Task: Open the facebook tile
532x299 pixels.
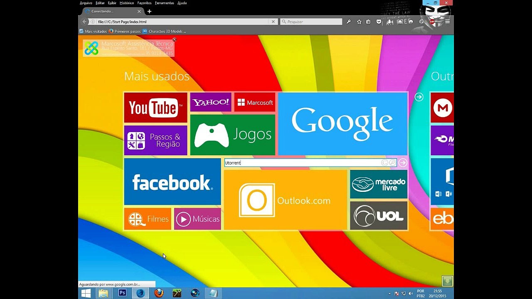Action: tap(172, 181)
